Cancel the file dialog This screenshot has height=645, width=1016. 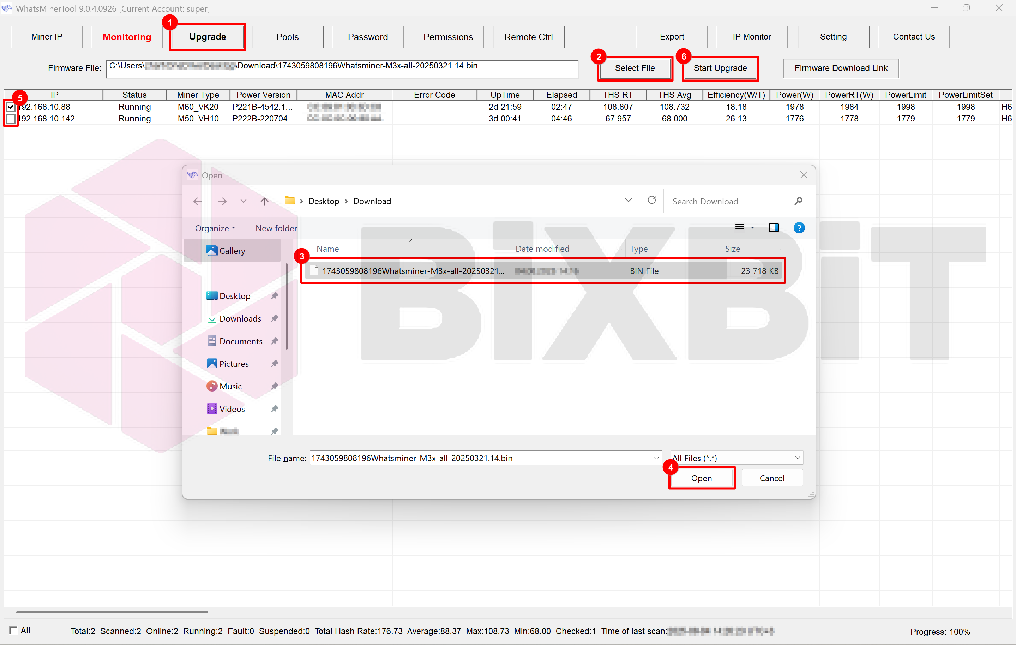coord(772,478)
